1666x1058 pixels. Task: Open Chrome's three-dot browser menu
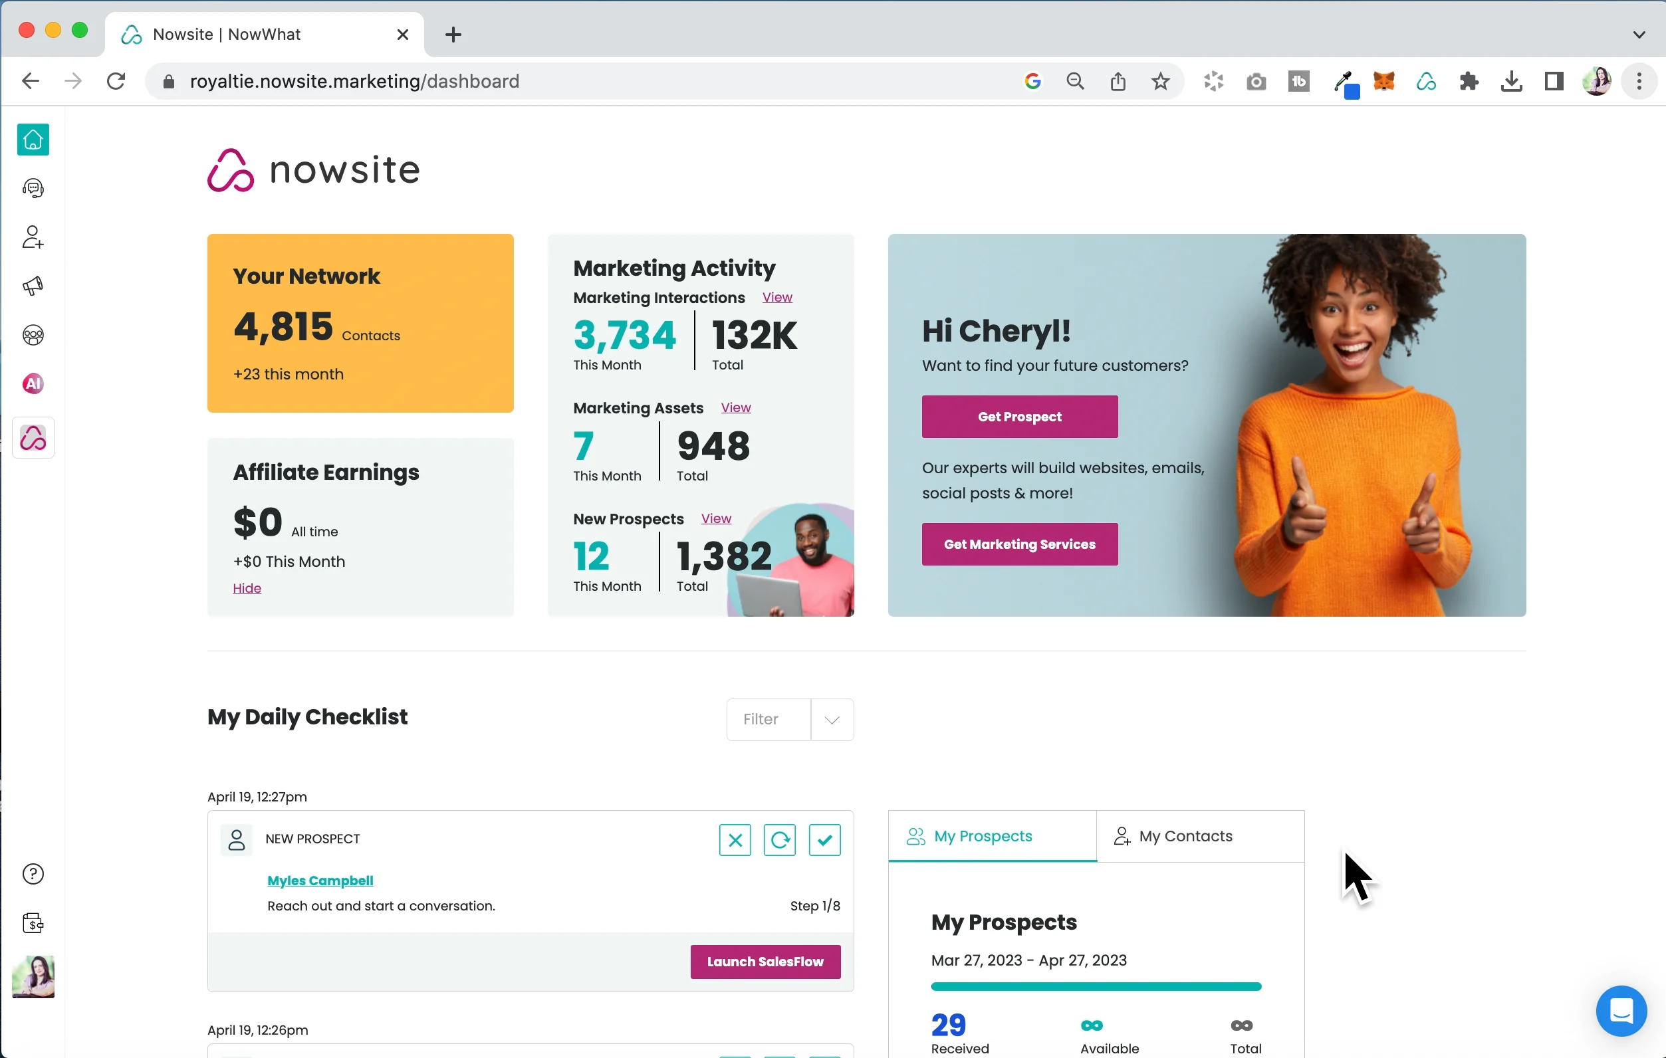point(1638,81)
